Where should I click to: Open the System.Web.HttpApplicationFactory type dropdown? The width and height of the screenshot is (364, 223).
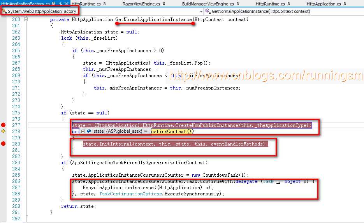[102, 11]
